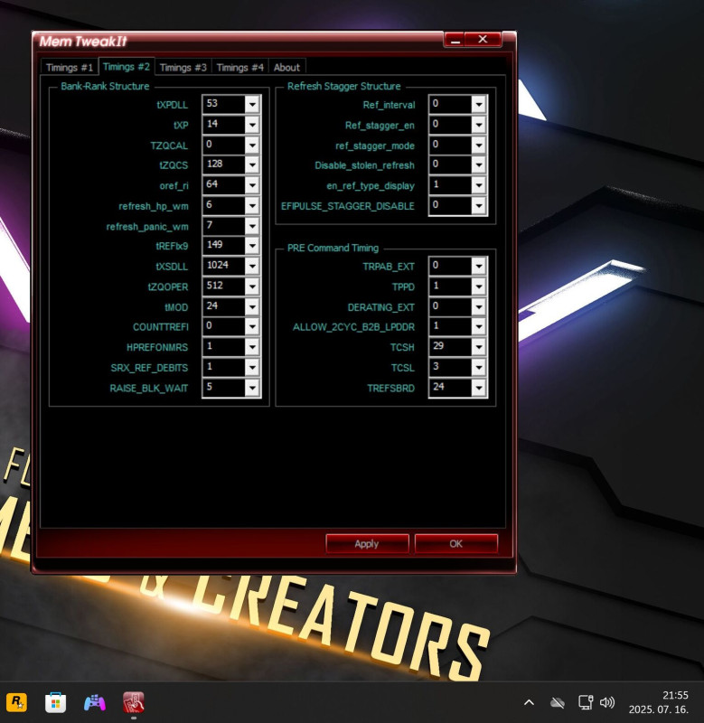Click the Apply button
This screenshot has width=704, height=723.
[x=367, y=544]
